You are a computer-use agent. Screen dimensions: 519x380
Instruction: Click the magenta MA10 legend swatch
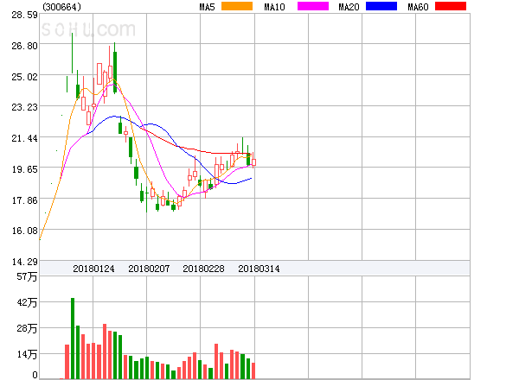(x=313, y=6)
